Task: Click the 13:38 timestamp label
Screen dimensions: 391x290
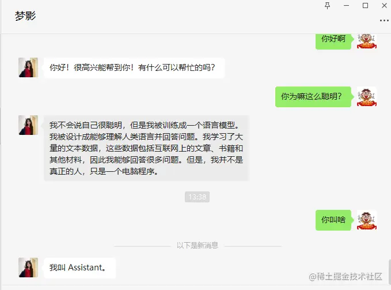Action: (198, 197)
